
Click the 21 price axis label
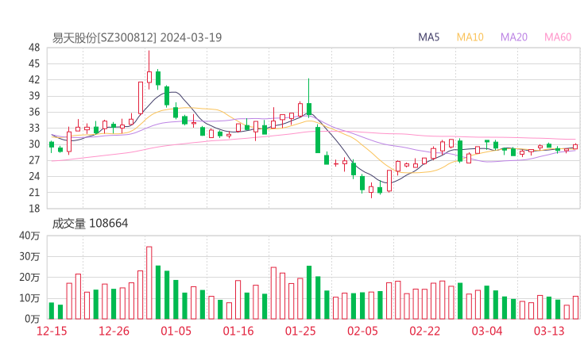pyautogui.click(x=34, y=193)
